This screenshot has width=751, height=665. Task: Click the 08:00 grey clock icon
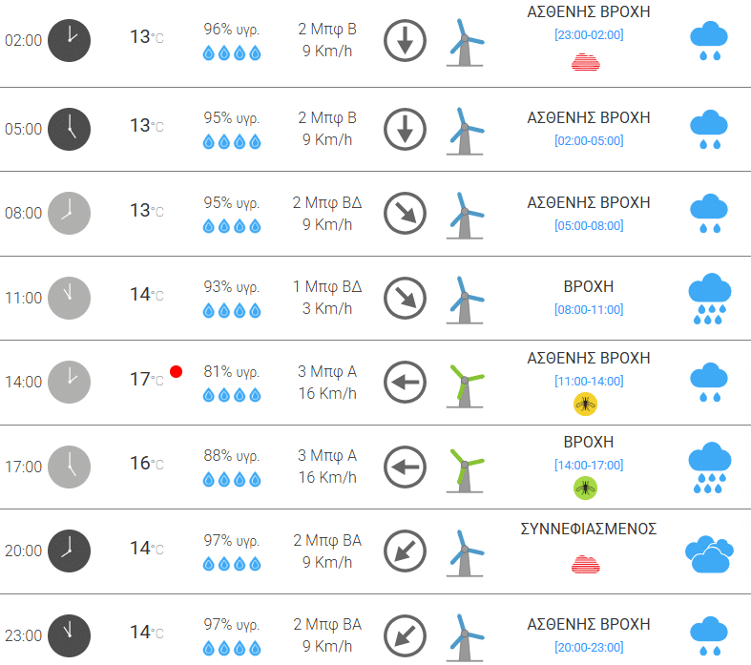(x=70, y=213)
